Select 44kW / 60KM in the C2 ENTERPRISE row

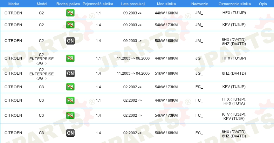(x=166, y=58)
